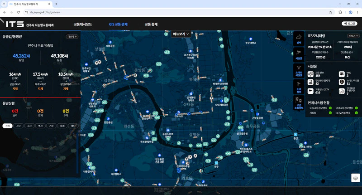
Task: Click the map layers cube icon
Action: click(x=356, y=178)
